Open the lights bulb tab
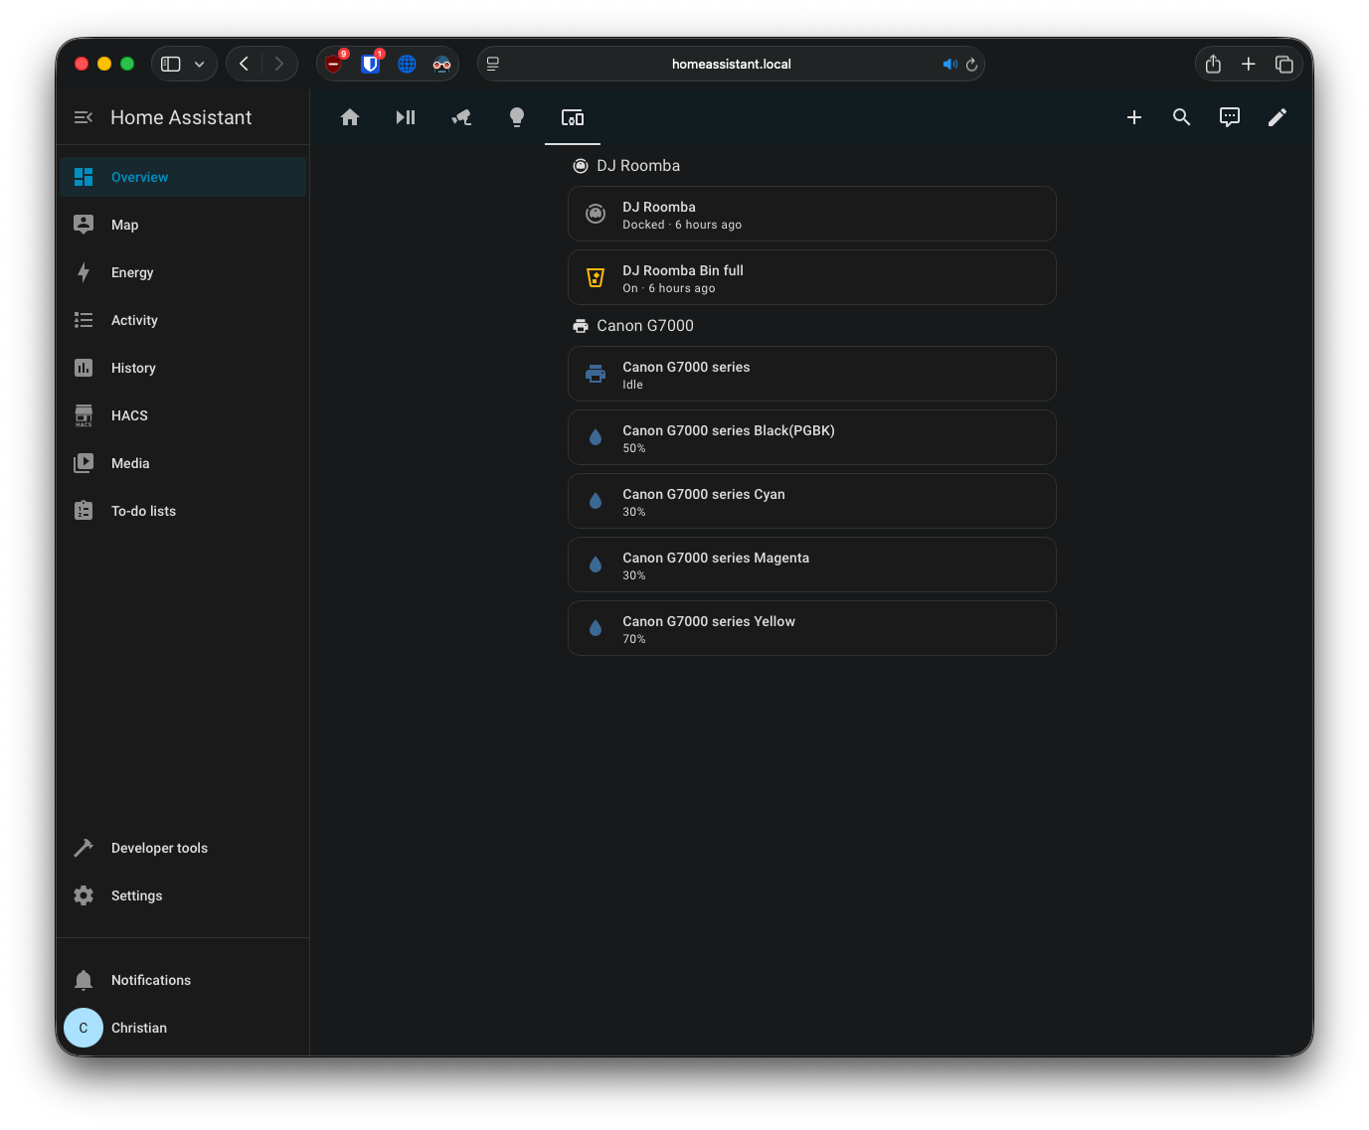The height and width of the screenshot is (1130, 1369). click(517, 117)
